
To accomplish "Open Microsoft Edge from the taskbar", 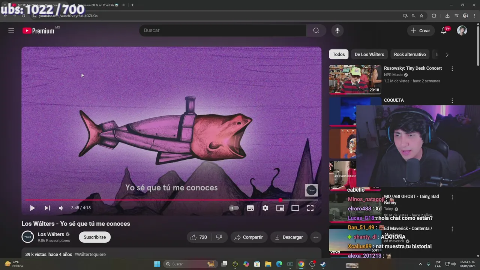I will [x=279, y=264].
